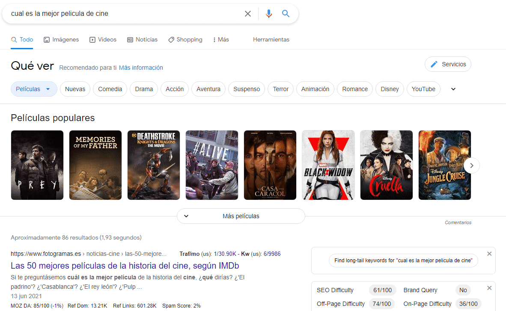
Task: Open the Shopping tab
Action: (x=185, y=39)
